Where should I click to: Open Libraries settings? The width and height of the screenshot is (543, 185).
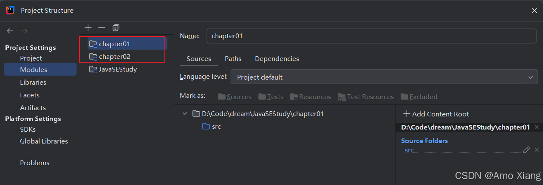(x=33, y=82)
